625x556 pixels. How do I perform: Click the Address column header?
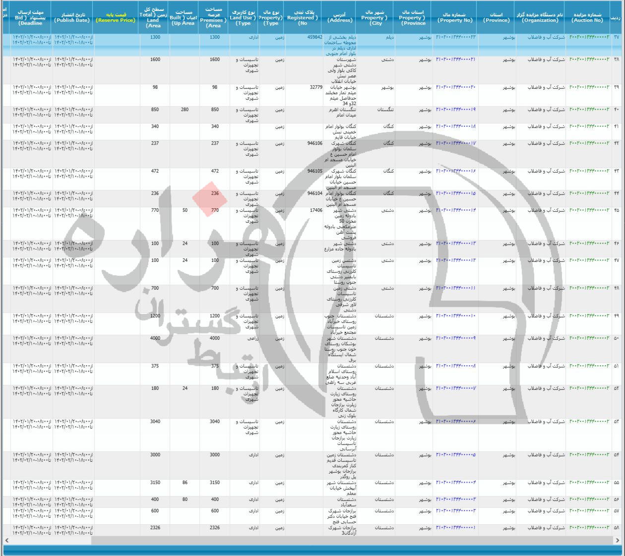pyautogui.click(x=340, y=17)
